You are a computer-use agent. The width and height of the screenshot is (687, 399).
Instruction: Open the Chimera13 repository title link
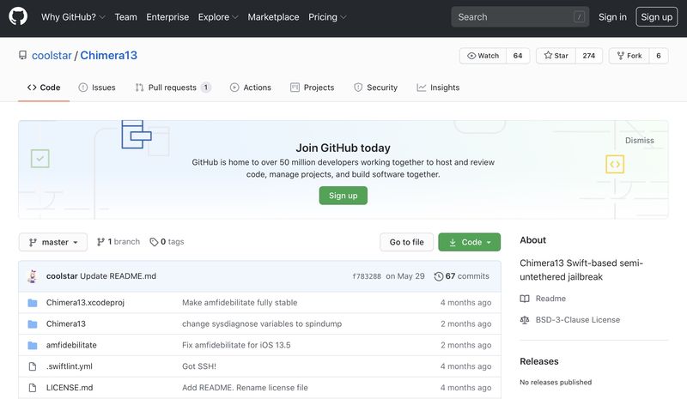(x=109, y=56)
